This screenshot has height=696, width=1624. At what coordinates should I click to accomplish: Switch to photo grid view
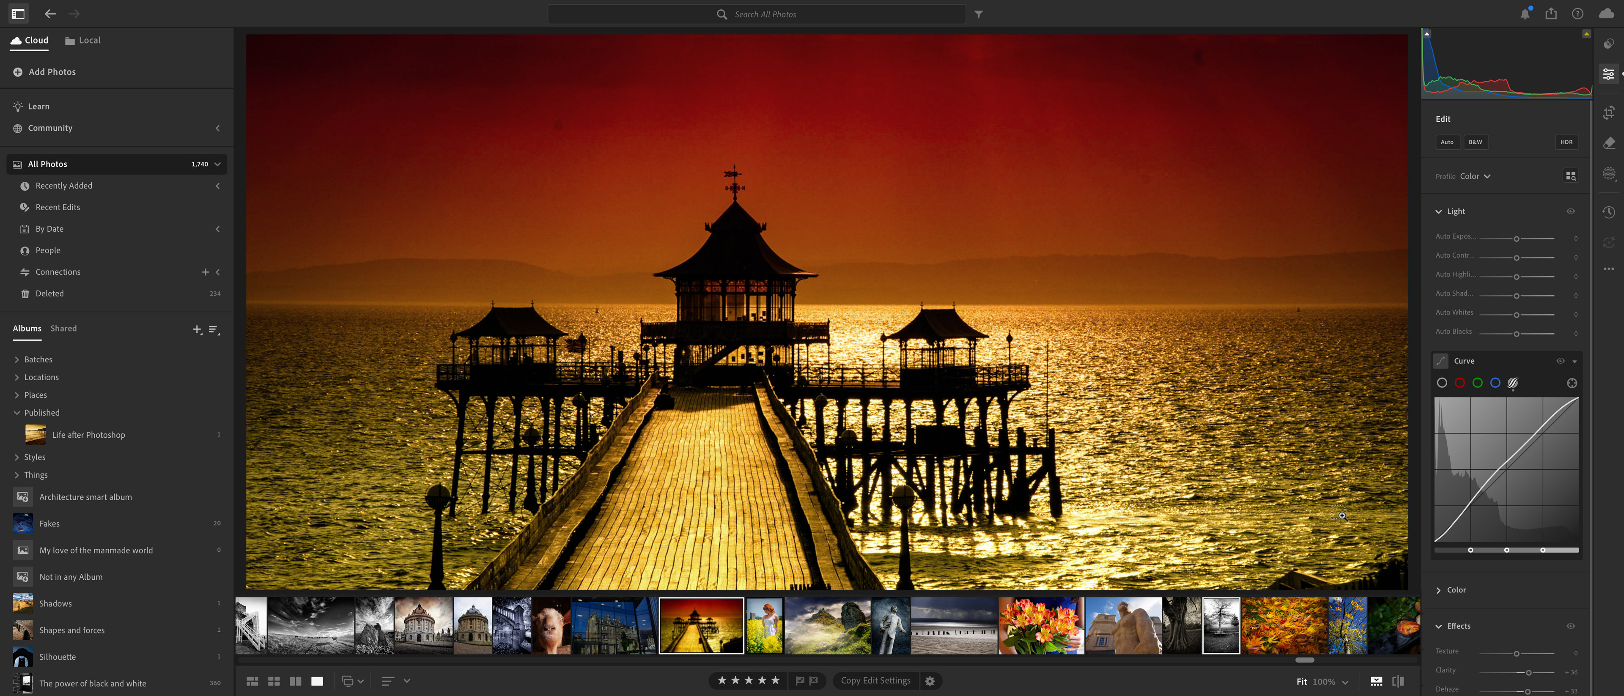252,681
